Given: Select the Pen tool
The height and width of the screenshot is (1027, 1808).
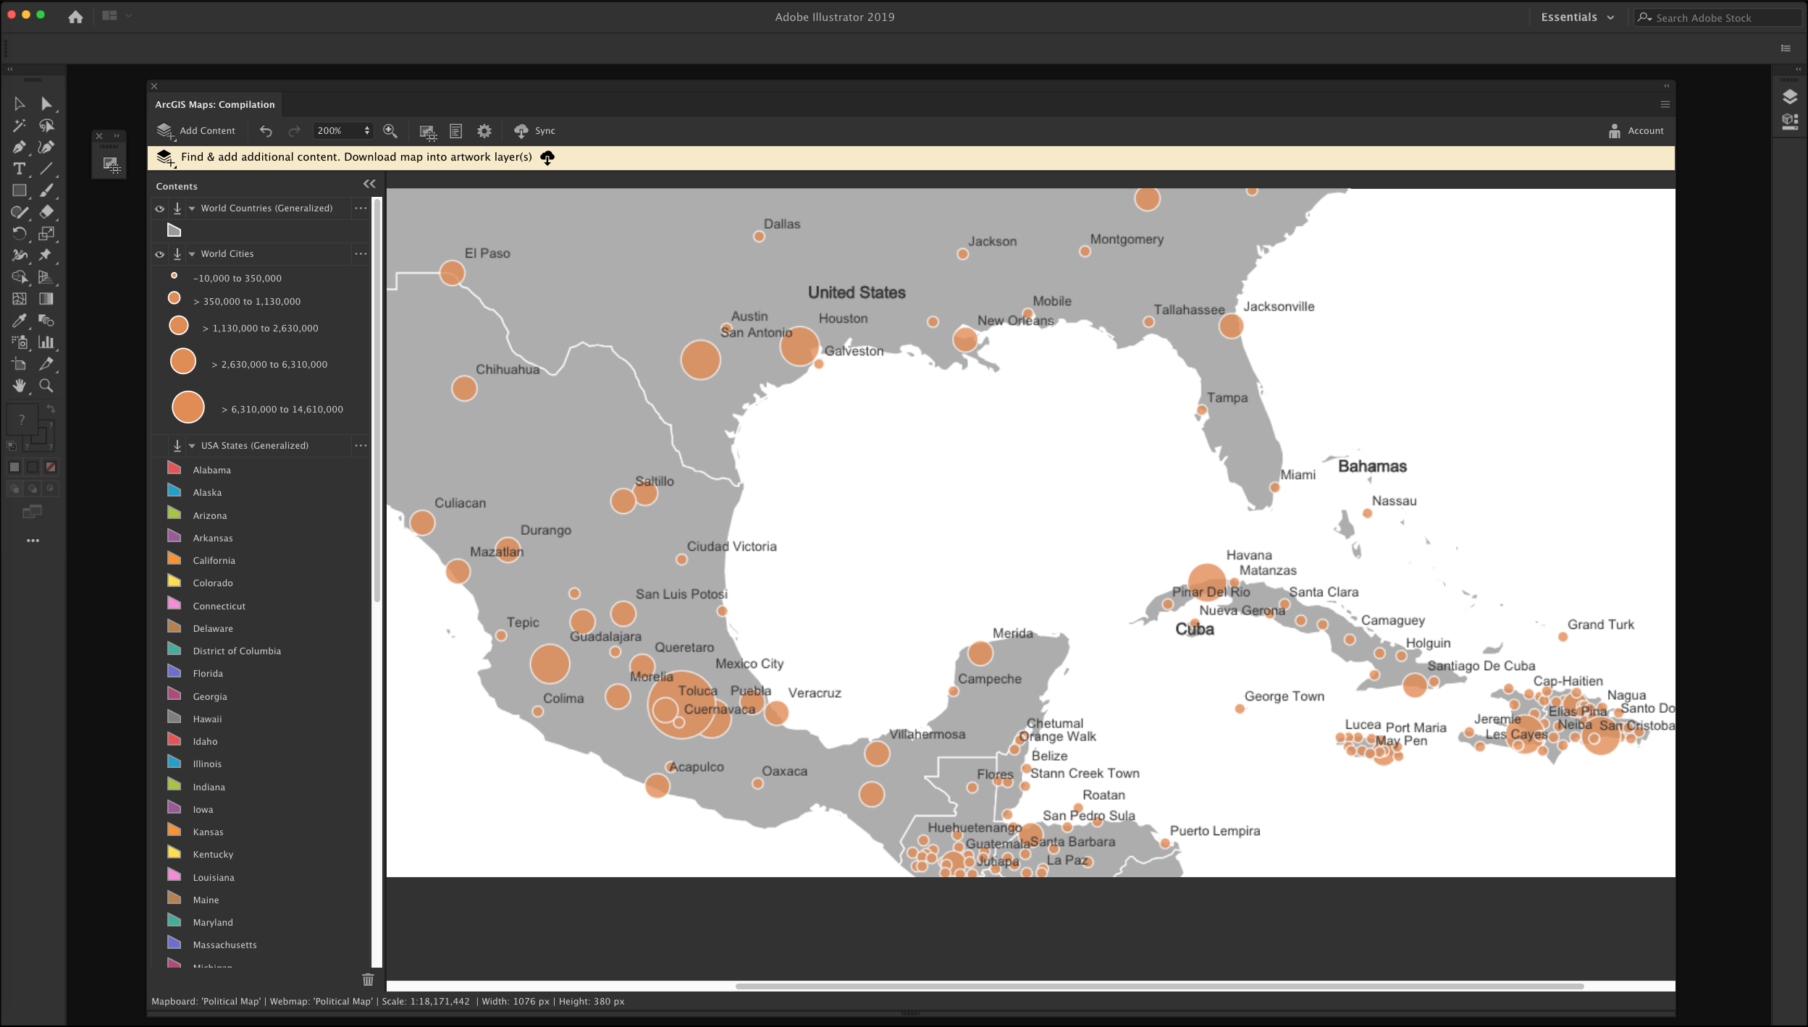Looking at the screenshot, I should (19, 148).
